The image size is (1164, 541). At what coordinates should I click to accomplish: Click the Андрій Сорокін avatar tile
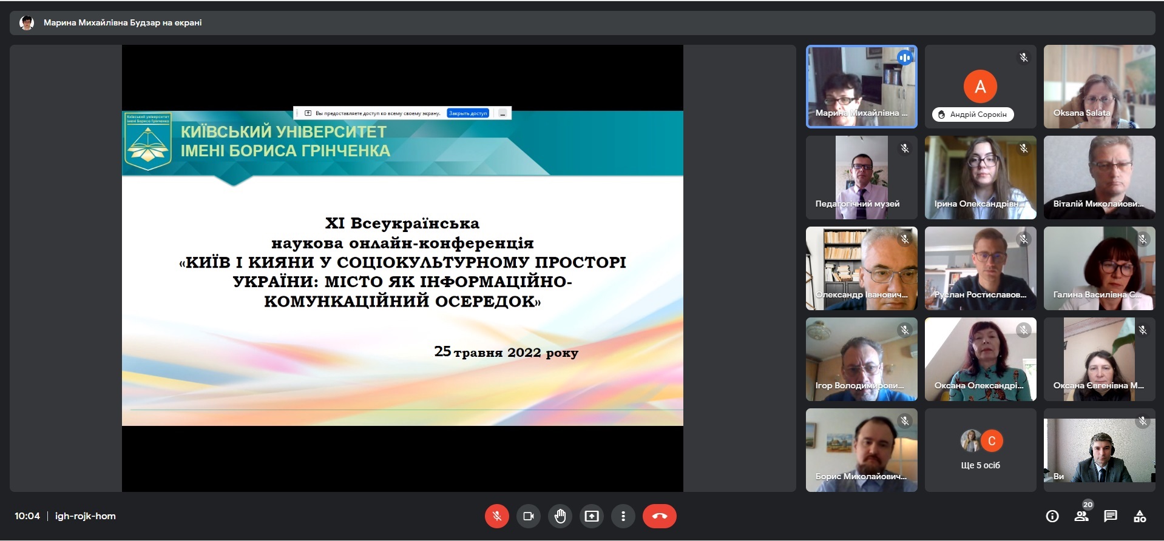click(x=980, y=87)
